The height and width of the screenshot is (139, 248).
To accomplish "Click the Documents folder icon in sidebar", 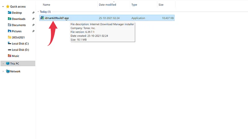I will point(9,25).
